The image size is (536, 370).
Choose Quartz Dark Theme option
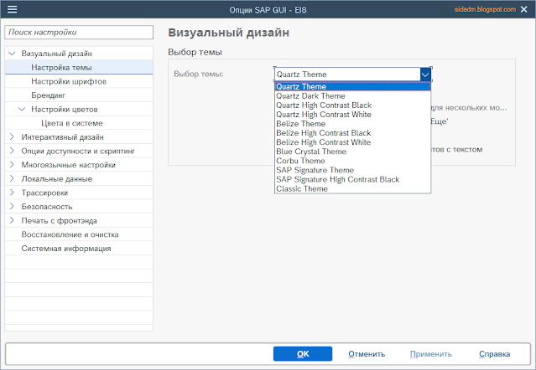coord(352,95)
